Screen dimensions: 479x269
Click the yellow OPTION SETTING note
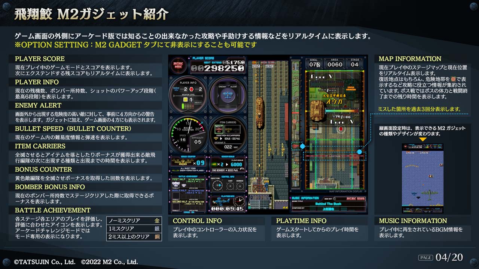(x=136, y=45)
